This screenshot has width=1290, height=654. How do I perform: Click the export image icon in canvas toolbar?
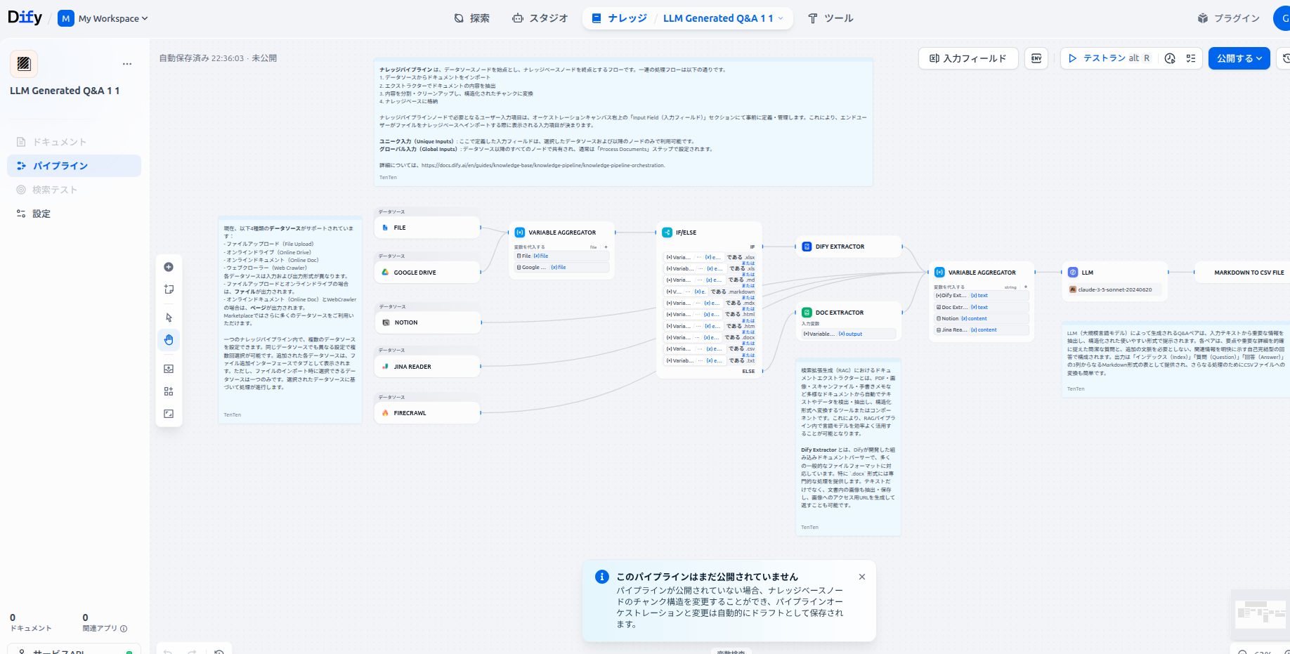point(169,369)
